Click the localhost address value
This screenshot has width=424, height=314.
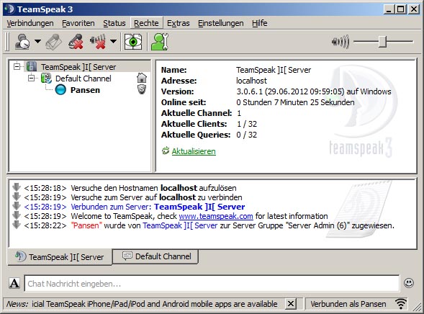click(251, 81)
